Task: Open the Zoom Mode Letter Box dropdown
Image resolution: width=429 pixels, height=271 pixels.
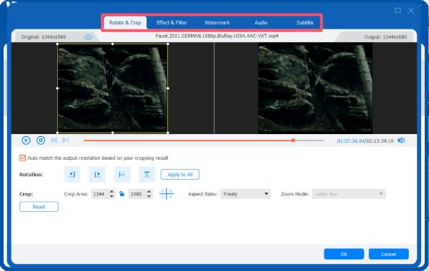Action: click(x=348, y=194)
